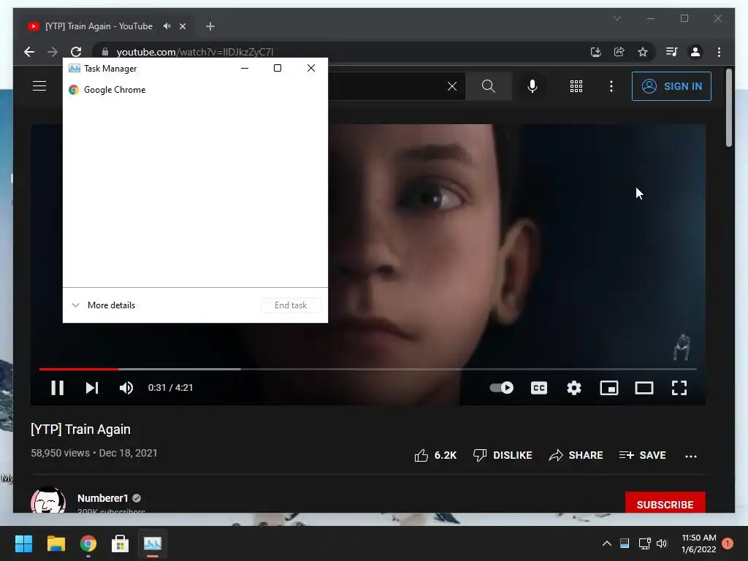
Task: Open video settings gear
Action: click(x=574, y=388)
